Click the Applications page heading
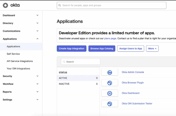176x116 pixels. click(70, 21)
